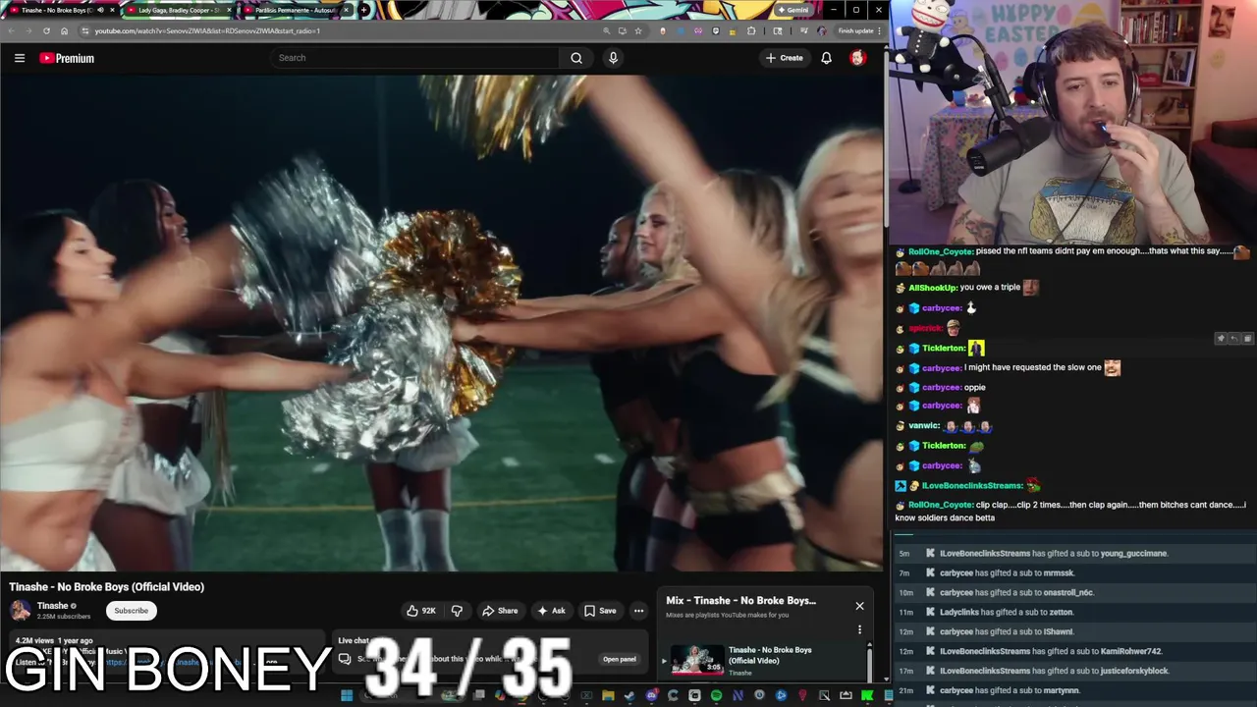This screenshot has width=1257, height=707.
Task: Select the justiceforskyblock gifted sub event
Action: point(1072,671)
